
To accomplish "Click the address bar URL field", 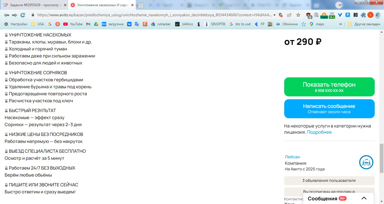I will [x=155, y=15].
